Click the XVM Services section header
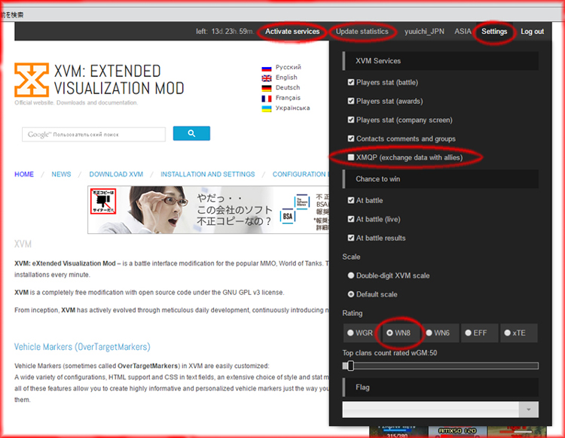The width and height of the screenshot is (565, 438). [x=441, y=61]
